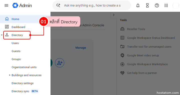Select Directory in the sidebar
Screen dimensions: 180x95
click(17, 35)
